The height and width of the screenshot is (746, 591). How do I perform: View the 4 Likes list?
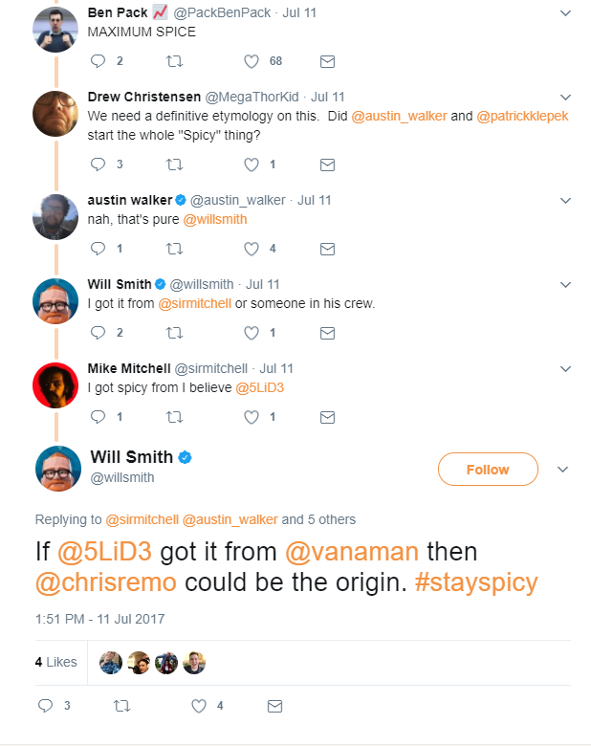click(x=55, y=662)
